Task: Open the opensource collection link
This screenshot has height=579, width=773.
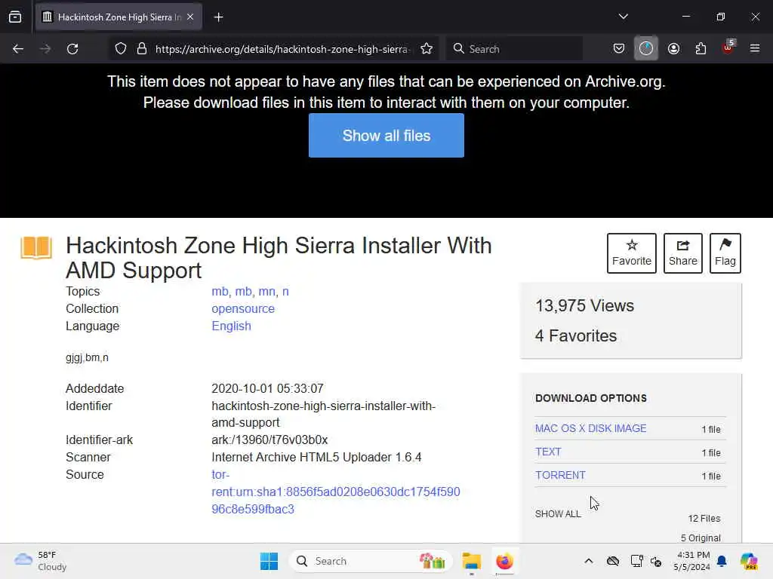Action: [243, 308]
